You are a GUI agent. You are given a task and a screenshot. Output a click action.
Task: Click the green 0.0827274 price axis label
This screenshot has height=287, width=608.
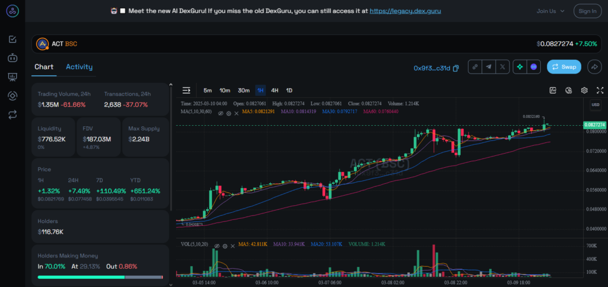coord(594,125)
